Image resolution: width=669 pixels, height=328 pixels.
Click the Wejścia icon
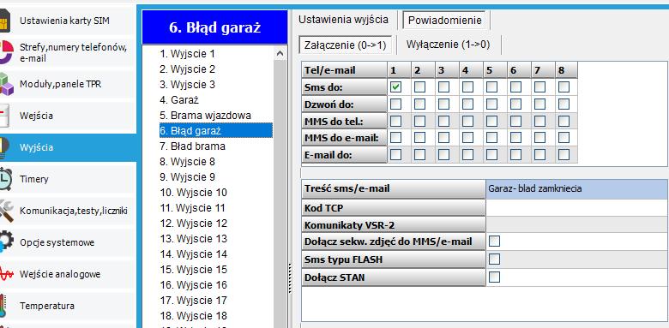[x=3, y=116]
